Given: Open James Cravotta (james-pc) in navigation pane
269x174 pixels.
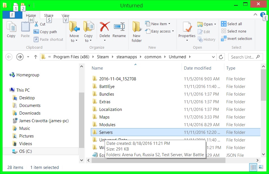Looking at the screenshot, I should click(x=41, y=121).
